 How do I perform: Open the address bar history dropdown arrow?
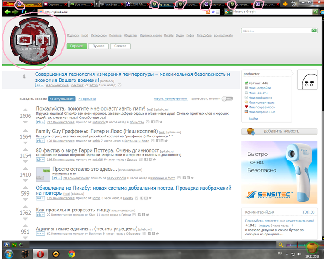click(x=218, y=12)
